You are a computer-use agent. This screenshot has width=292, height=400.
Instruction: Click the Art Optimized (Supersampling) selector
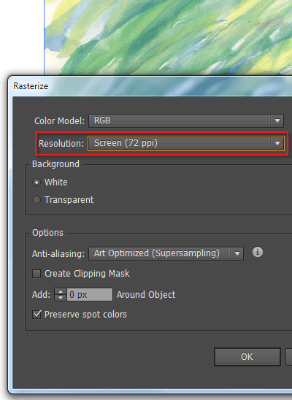pyautogui.click(x=166, y=253)
